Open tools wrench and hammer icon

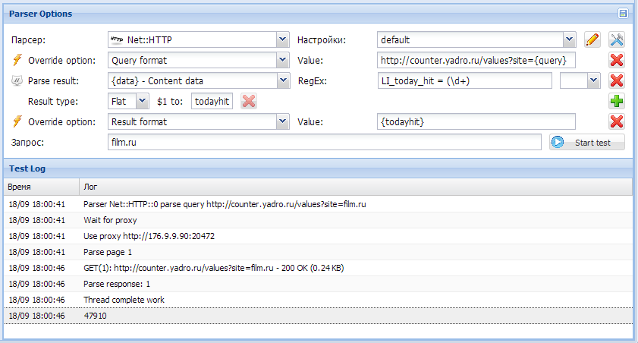[617, 40]
